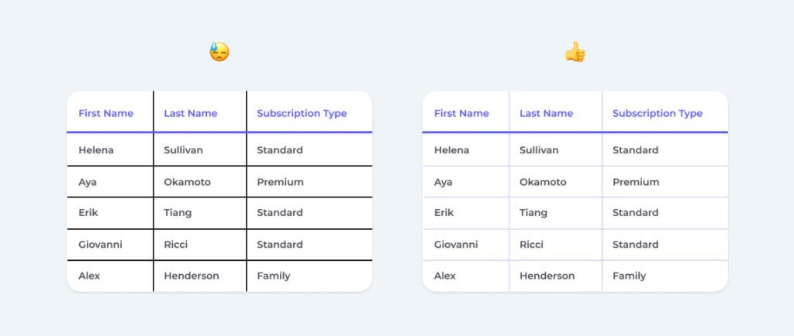Click Henderson cell in left table
Screen dimensions: 794x336
point(192,276)
